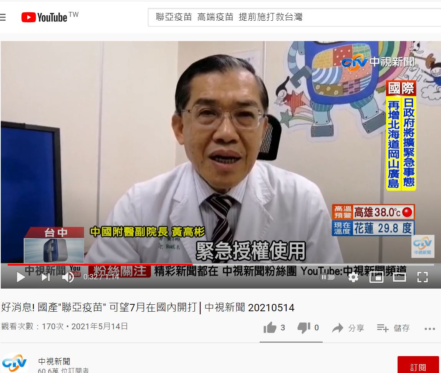The width and height of the screenshot is (441, 373).
Task: Enter full screen mode
Action: [423, 277]
